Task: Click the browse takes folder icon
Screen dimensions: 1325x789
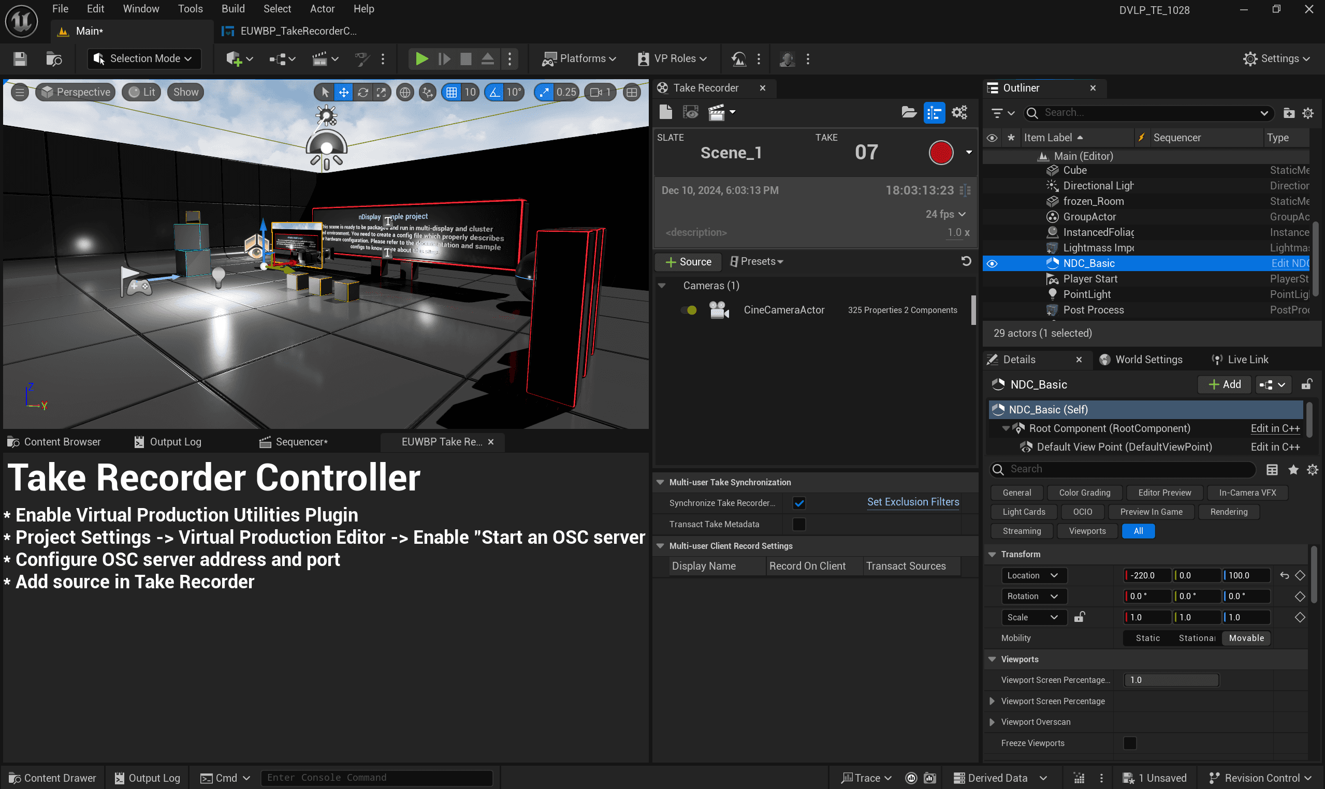Action: click(x=909, y=112)
